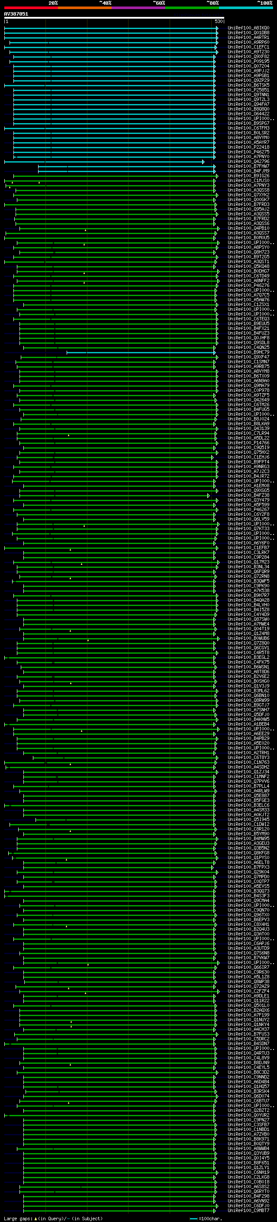The height and width of the screenshot is (1222, 277).
Task: Select the UniRef100_A7PNY3 label
Action: [248, 186]
